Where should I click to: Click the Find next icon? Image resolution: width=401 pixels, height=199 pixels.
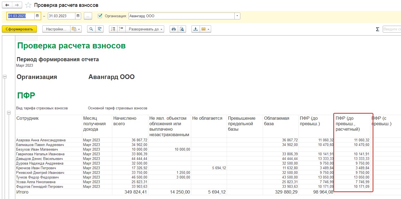tap(100, 29)
